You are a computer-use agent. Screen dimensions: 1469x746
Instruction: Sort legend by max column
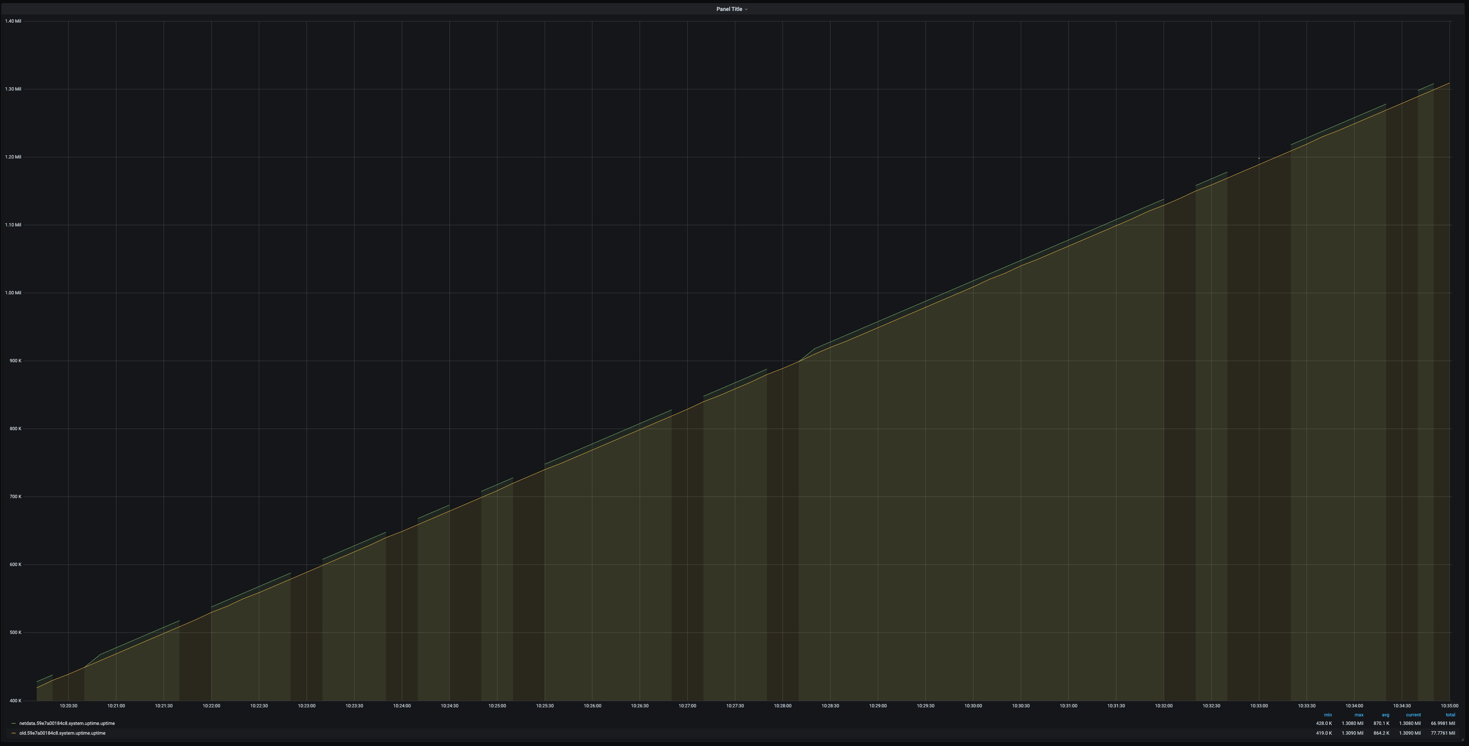(1359, 715)
